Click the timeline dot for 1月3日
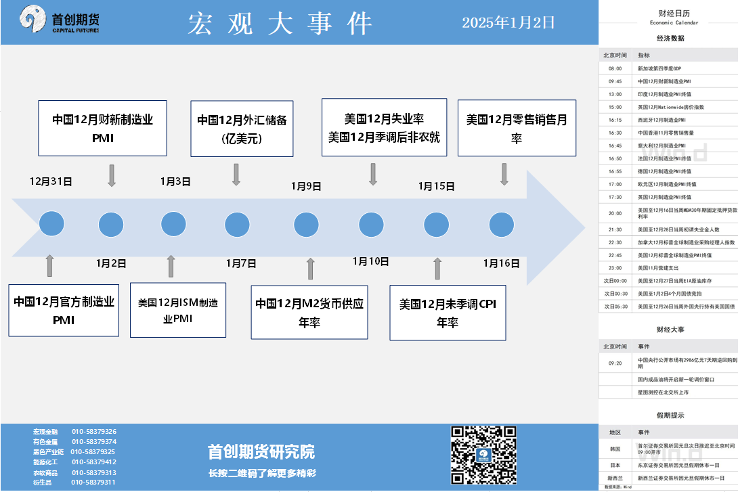 [x=174, y=224]
